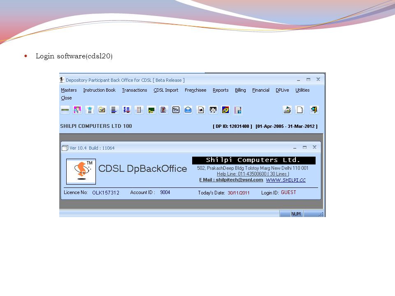Click the exit door icon
395x296 pixels.
click(314, 110)
